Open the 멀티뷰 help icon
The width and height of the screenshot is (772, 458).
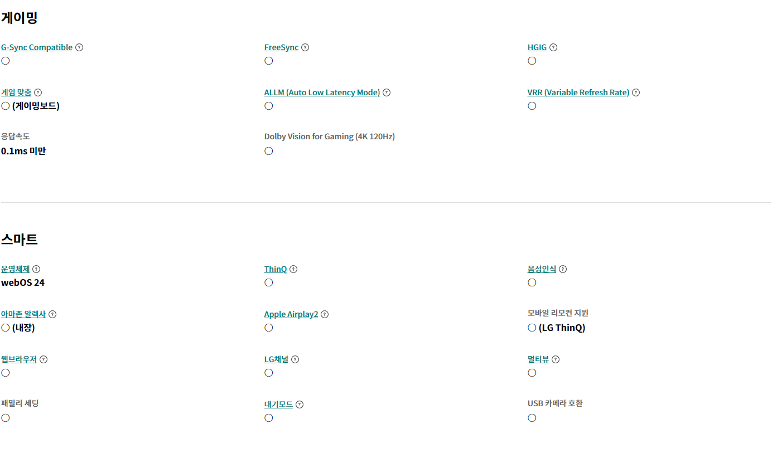[556, 359]
